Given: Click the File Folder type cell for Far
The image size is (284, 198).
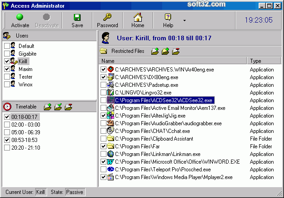Looking at the screenshot, I should click(x=261, y=146).
